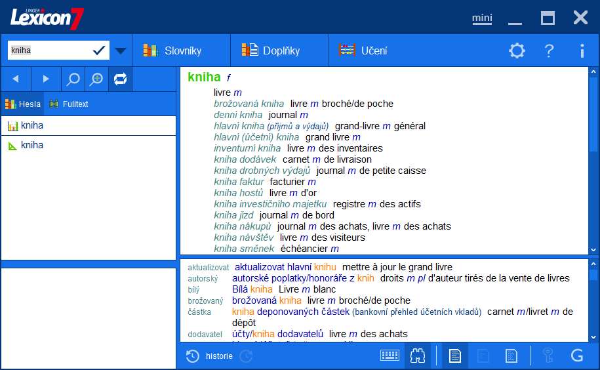Click the magnifier with plus icon
600x370 pixels.
pyautogui.click(x=96, y=79)
